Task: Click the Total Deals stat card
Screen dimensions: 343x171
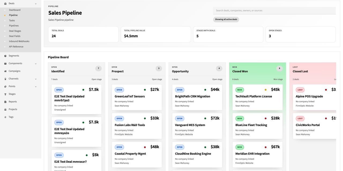Action: pos(83,34)
